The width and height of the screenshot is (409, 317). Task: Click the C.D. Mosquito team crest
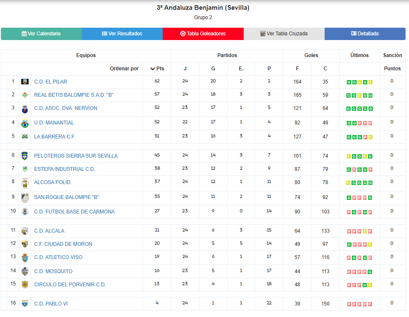(x=25, y=271)
